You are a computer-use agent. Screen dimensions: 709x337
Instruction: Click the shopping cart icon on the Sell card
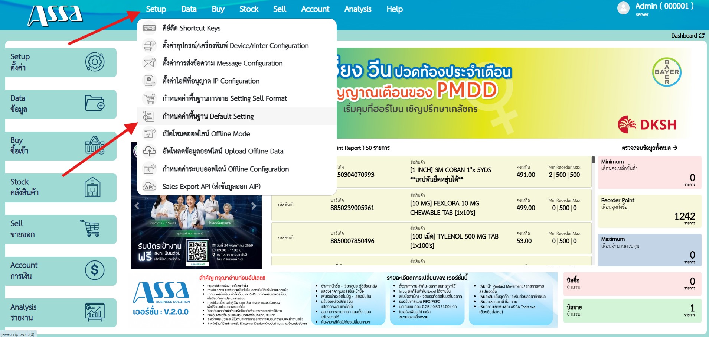click(90, 228)
